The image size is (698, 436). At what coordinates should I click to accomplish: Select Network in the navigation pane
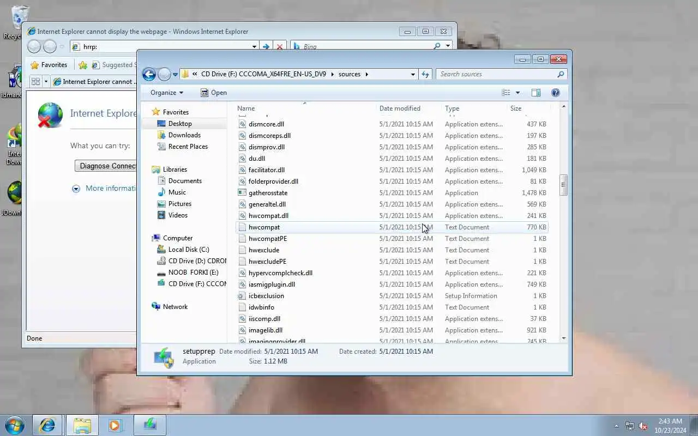(175, 307)
